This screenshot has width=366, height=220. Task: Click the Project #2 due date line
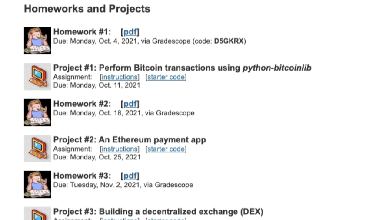pyautogui.click(x=97, y=157)
